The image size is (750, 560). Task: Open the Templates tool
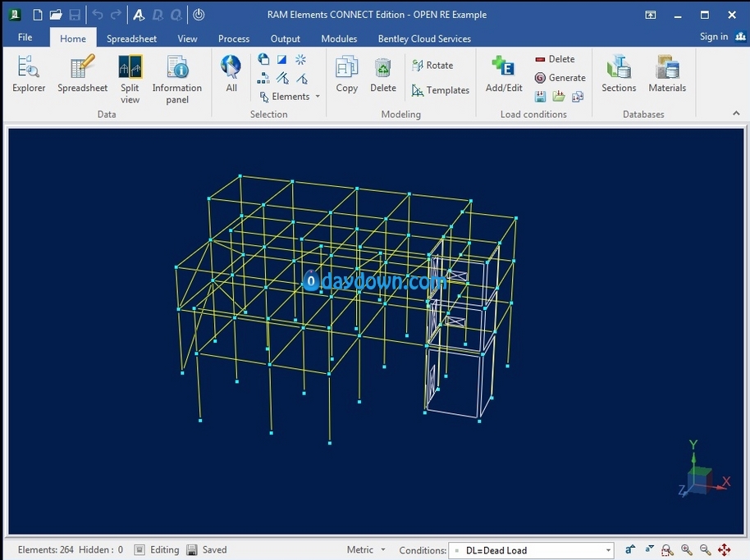pyautogui.click(x=441, y=90)
